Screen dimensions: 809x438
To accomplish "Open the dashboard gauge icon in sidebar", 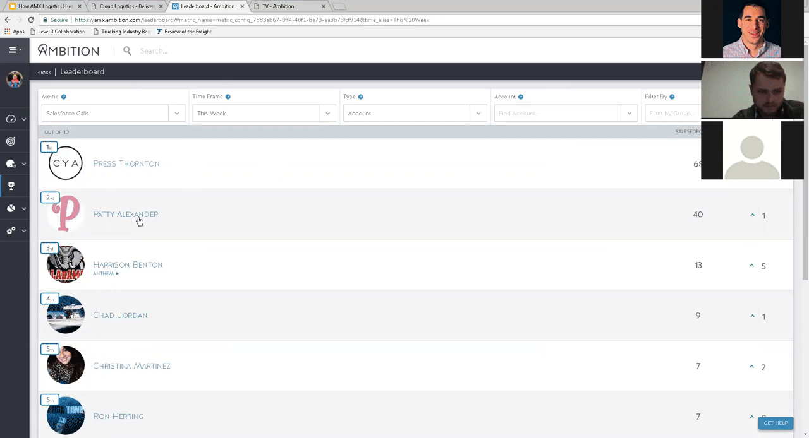I will click(11, 119).
